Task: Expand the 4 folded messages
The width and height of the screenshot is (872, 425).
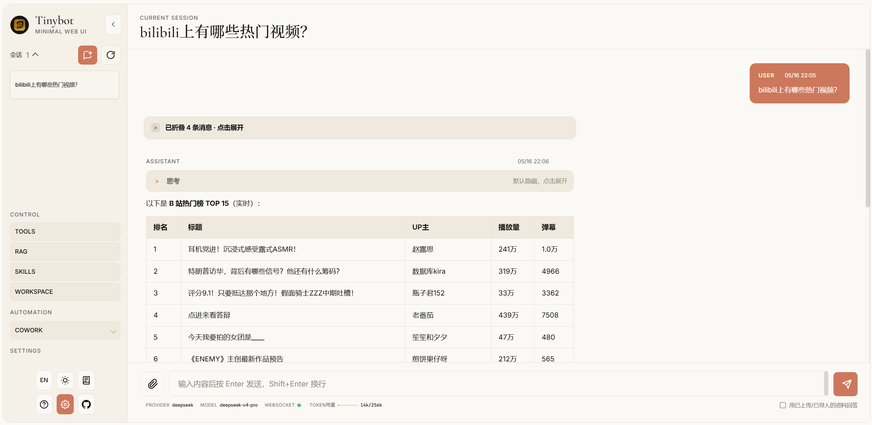Action: (x=360, y=127)
